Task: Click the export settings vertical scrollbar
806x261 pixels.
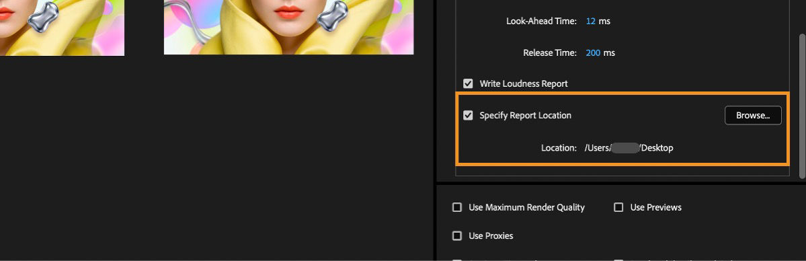Action: pos(802,106)
